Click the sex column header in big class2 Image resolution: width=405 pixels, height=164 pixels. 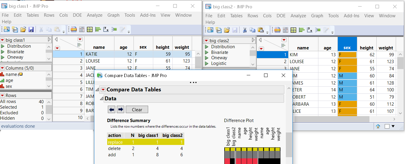point(347,48)
